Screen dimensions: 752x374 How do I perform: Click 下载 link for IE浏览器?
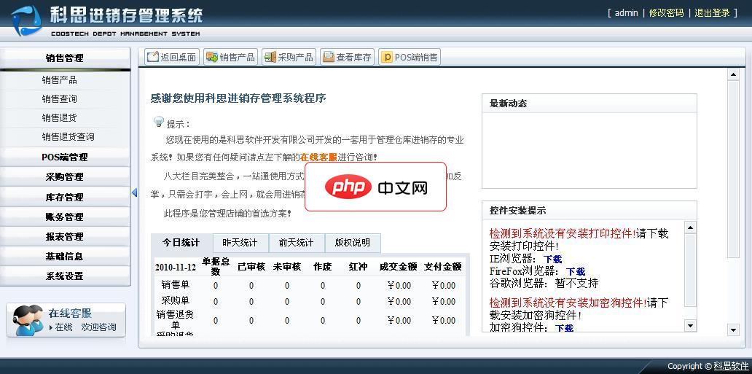point(552,260)
